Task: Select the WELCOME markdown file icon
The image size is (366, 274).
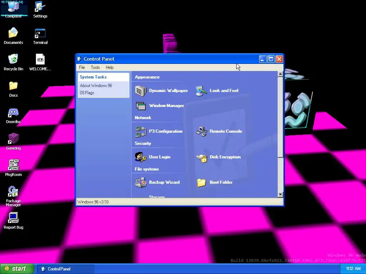Action: click(40, 62)
